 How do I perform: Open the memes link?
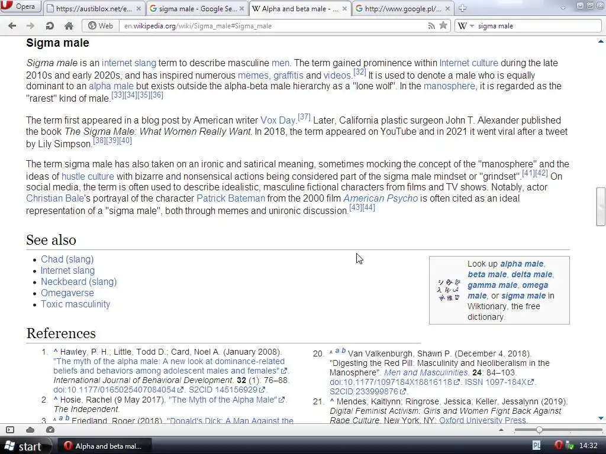point(254,75)
